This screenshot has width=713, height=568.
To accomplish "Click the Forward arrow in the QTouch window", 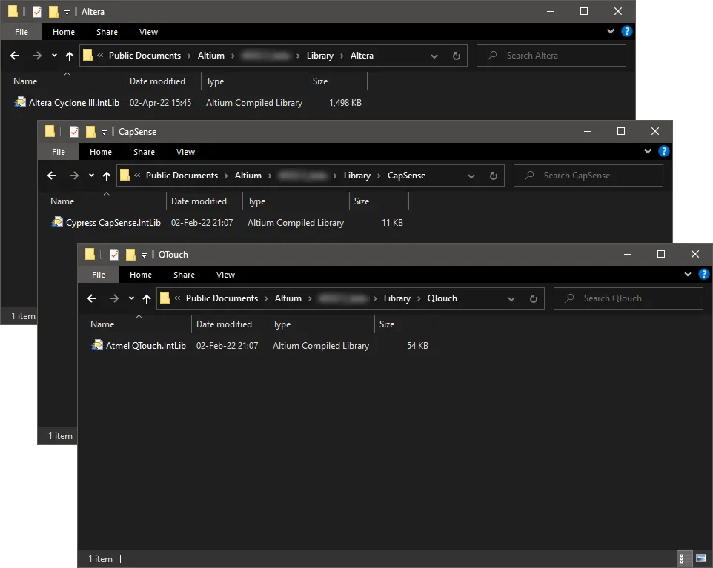I will 113,298.
